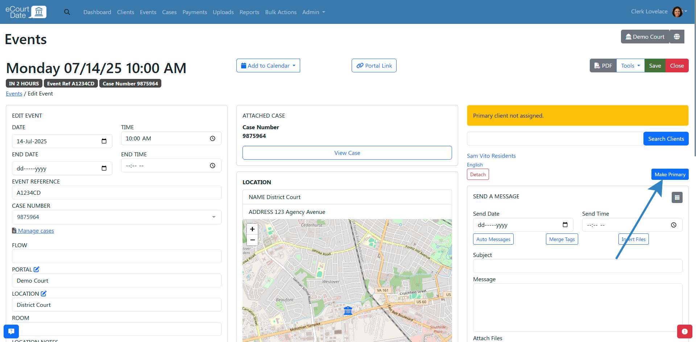
Task: Open the Manage cases link
Action: tap(36, 231)
